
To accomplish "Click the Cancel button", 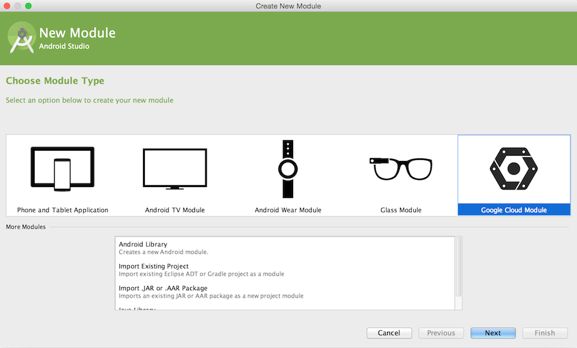I will coord(389,333).
